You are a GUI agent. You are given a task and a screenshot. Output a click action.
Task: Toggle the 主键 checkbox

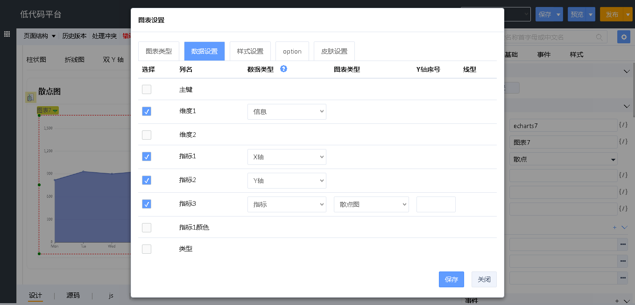(147, 89)
